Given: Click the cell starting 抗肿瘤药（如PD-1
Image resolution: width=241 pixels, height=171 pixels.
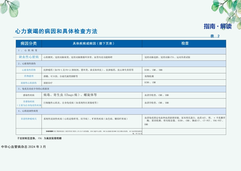Looking at the screenshot, I should point(92,70).
